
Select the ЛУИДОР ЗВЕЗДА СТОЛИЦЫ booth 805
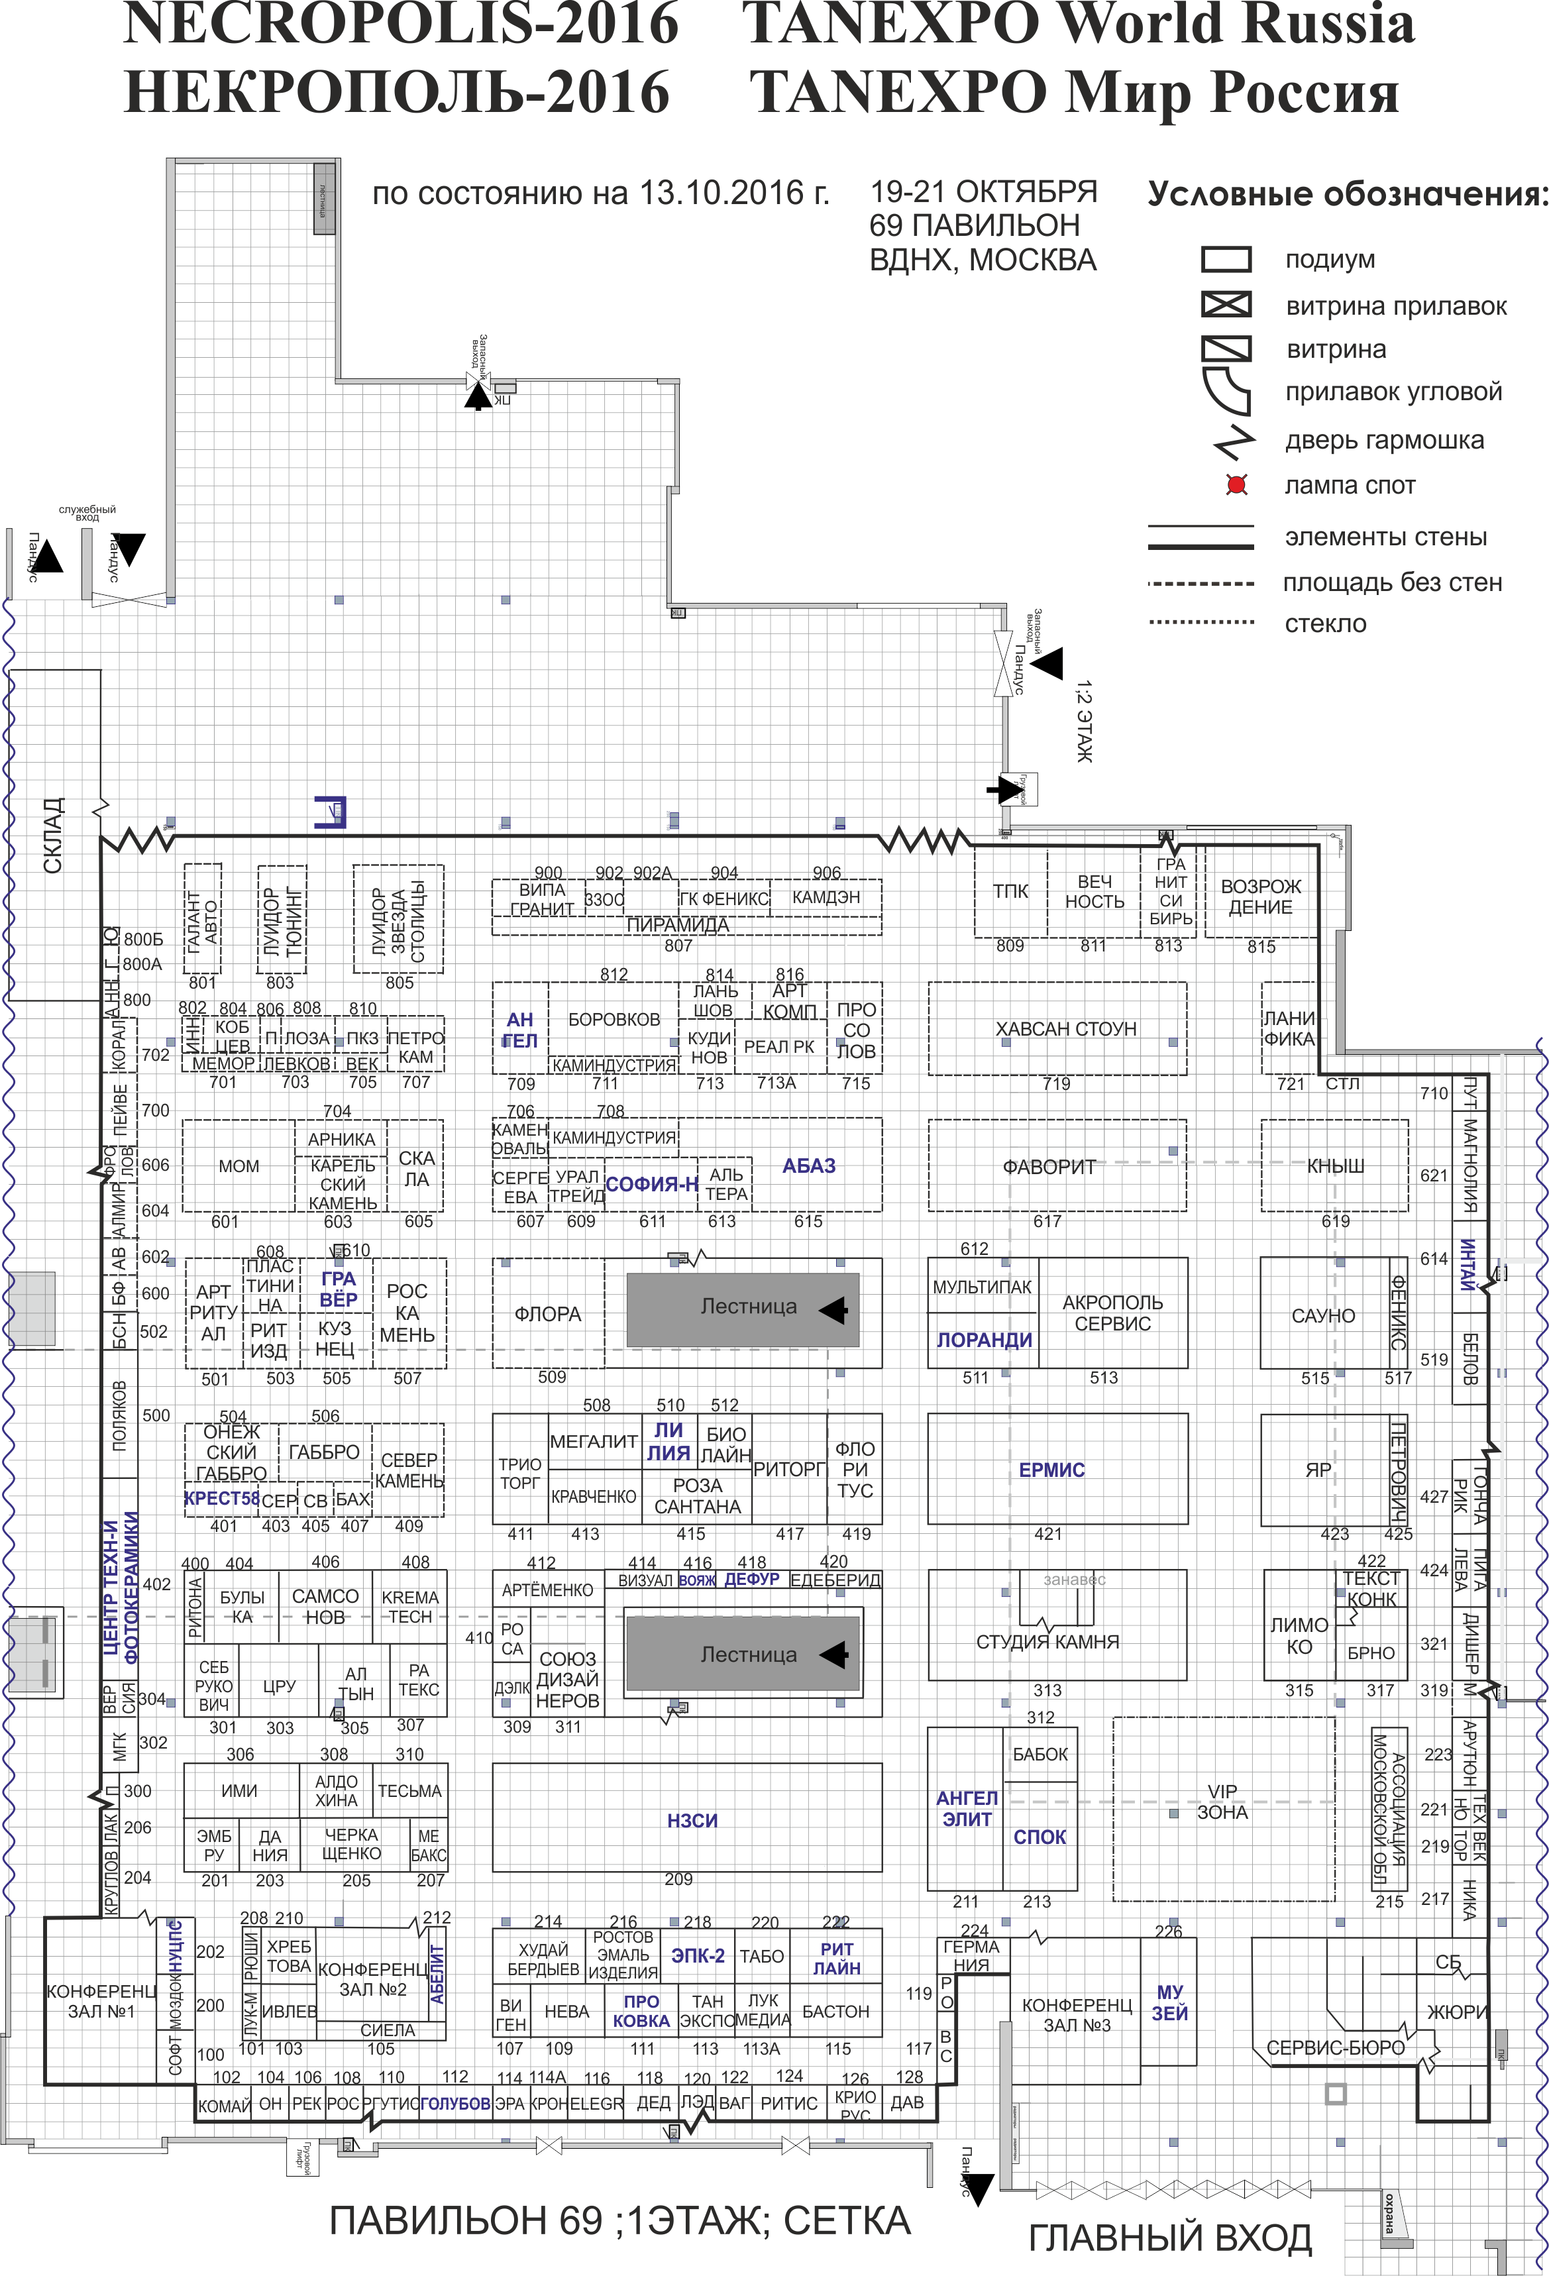click(x=398, y=920)
